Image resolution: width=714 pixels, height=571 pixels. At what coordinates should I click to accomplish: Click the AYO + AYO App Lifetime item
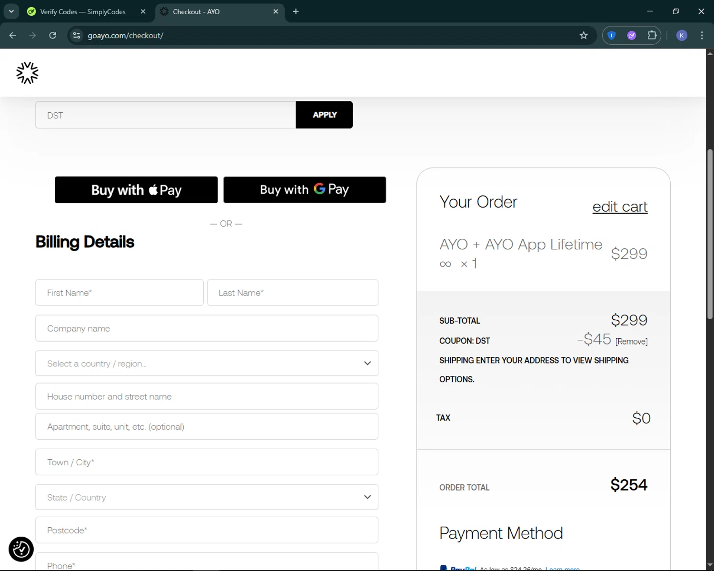(521, 253)
